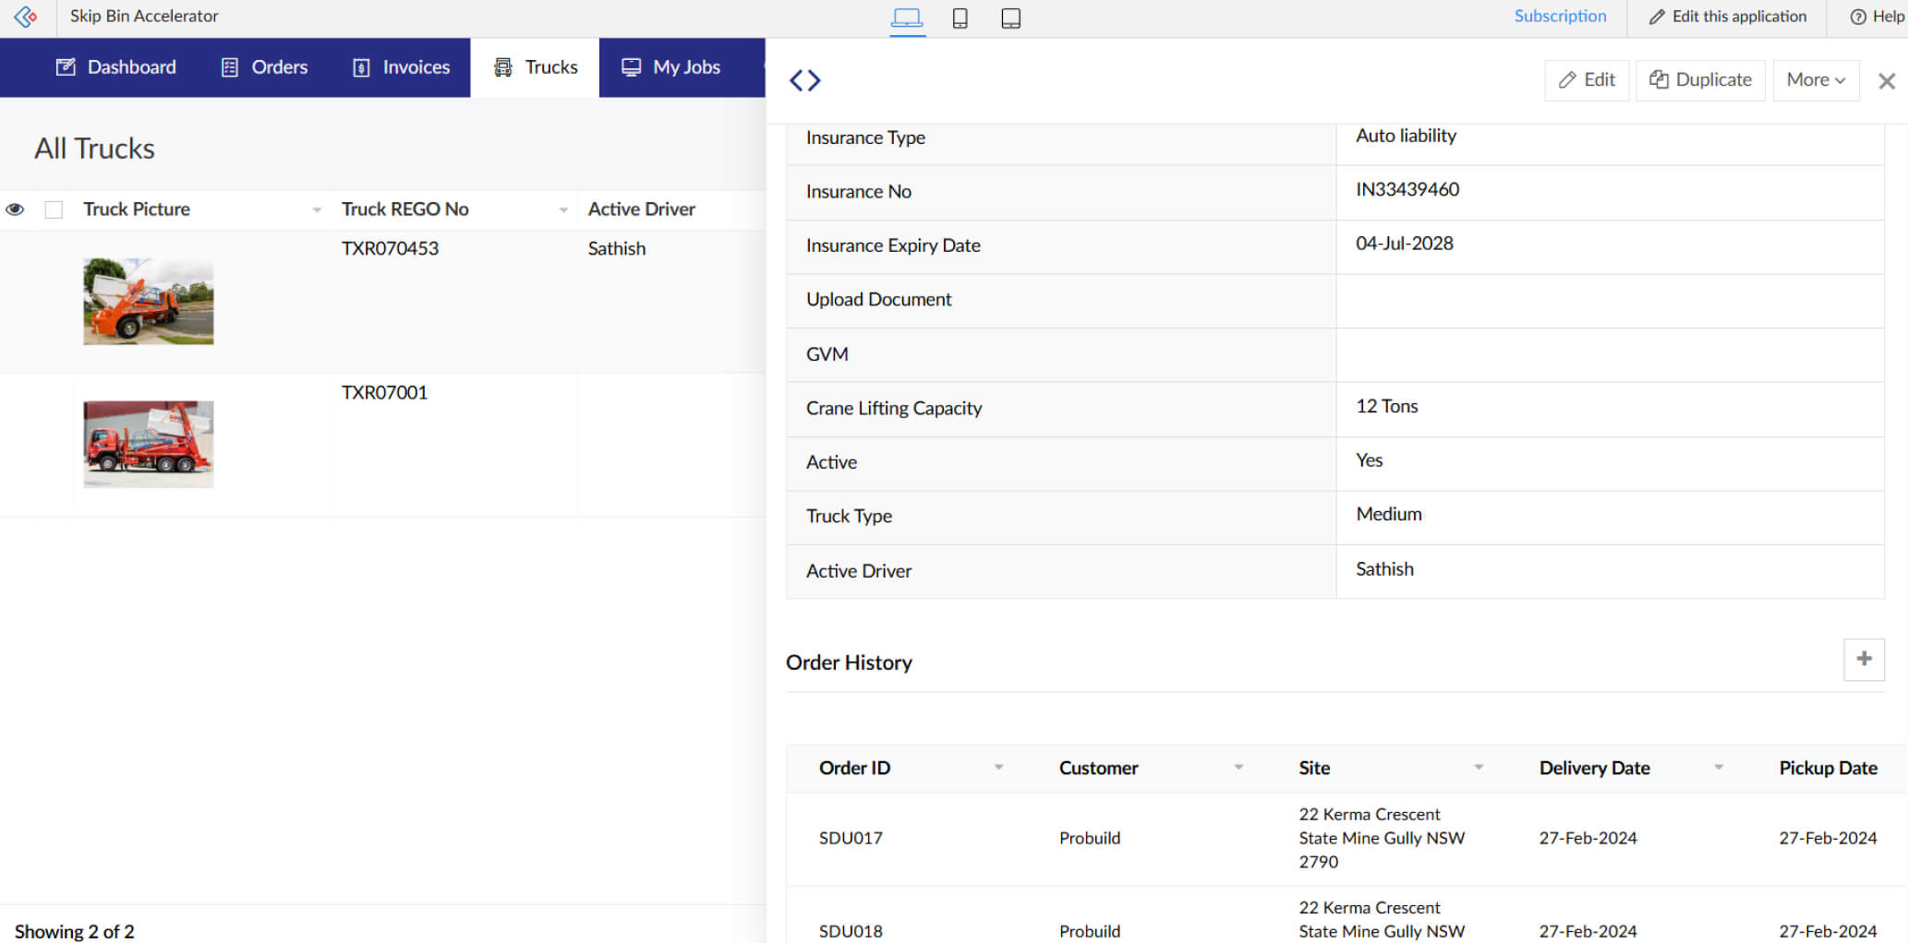Switch to laptop preview mode
1908x943 pixels.
click(x=906, y=18)
